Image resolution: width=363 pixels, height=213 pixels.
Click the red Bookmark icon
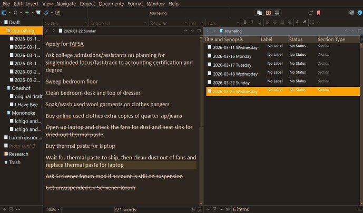tap(319, 13)
